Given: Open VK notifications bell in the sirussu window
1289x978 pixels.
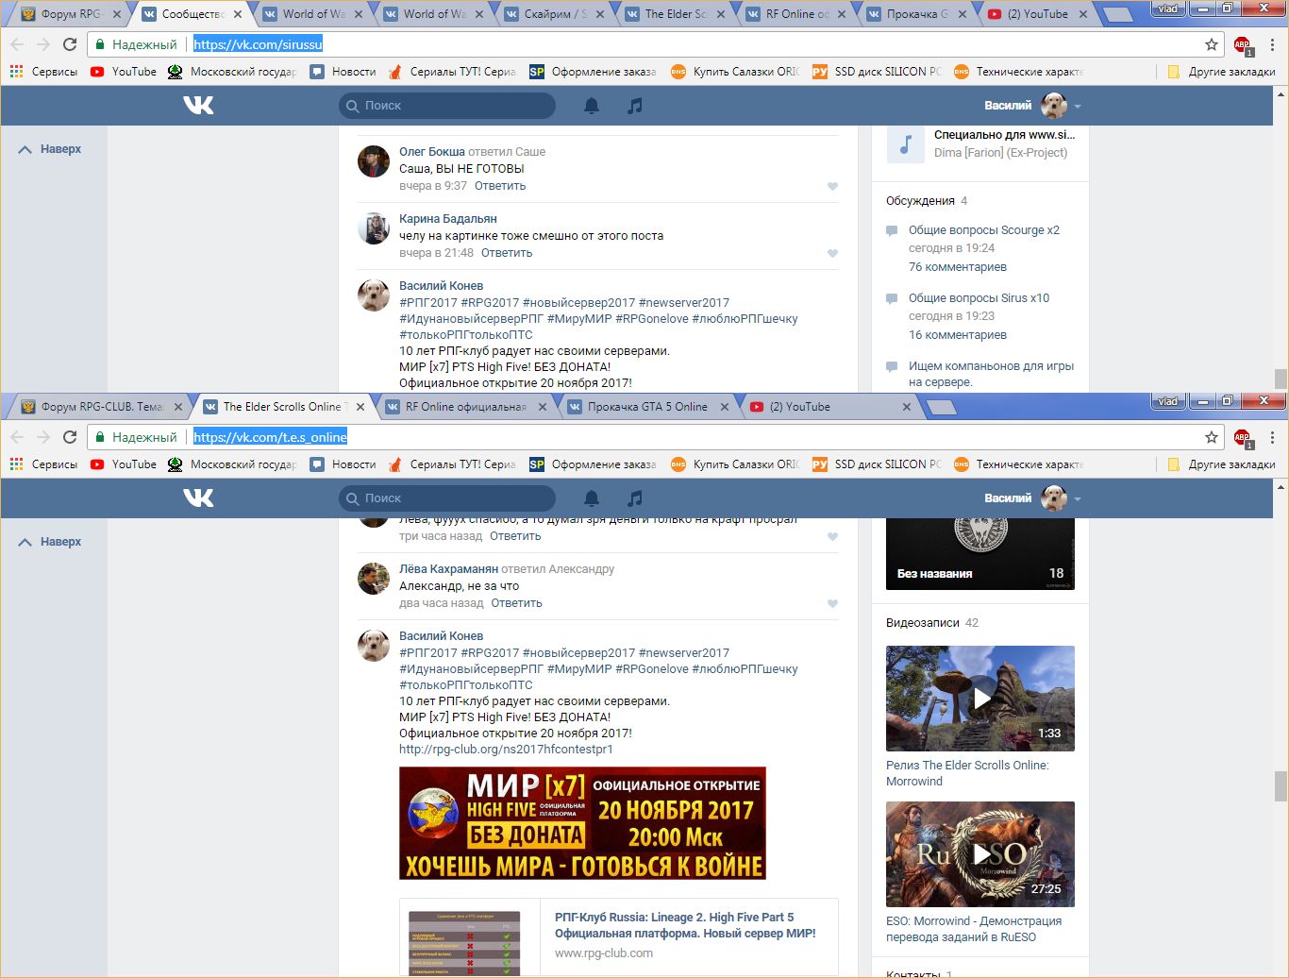Looking at the screenshot, I should pyautogui.click(x=592, y=106).
